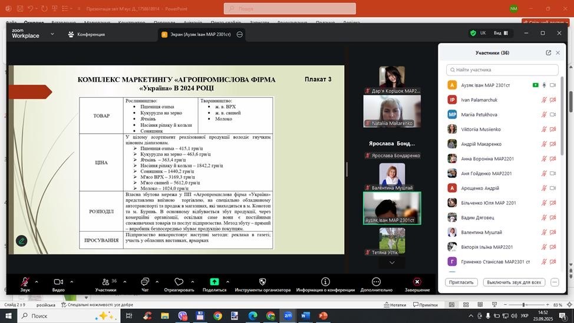Select the Экран (Аузяк Іван) tab
Viewport: 574px width, 323px height.
(x=197, y=34)
